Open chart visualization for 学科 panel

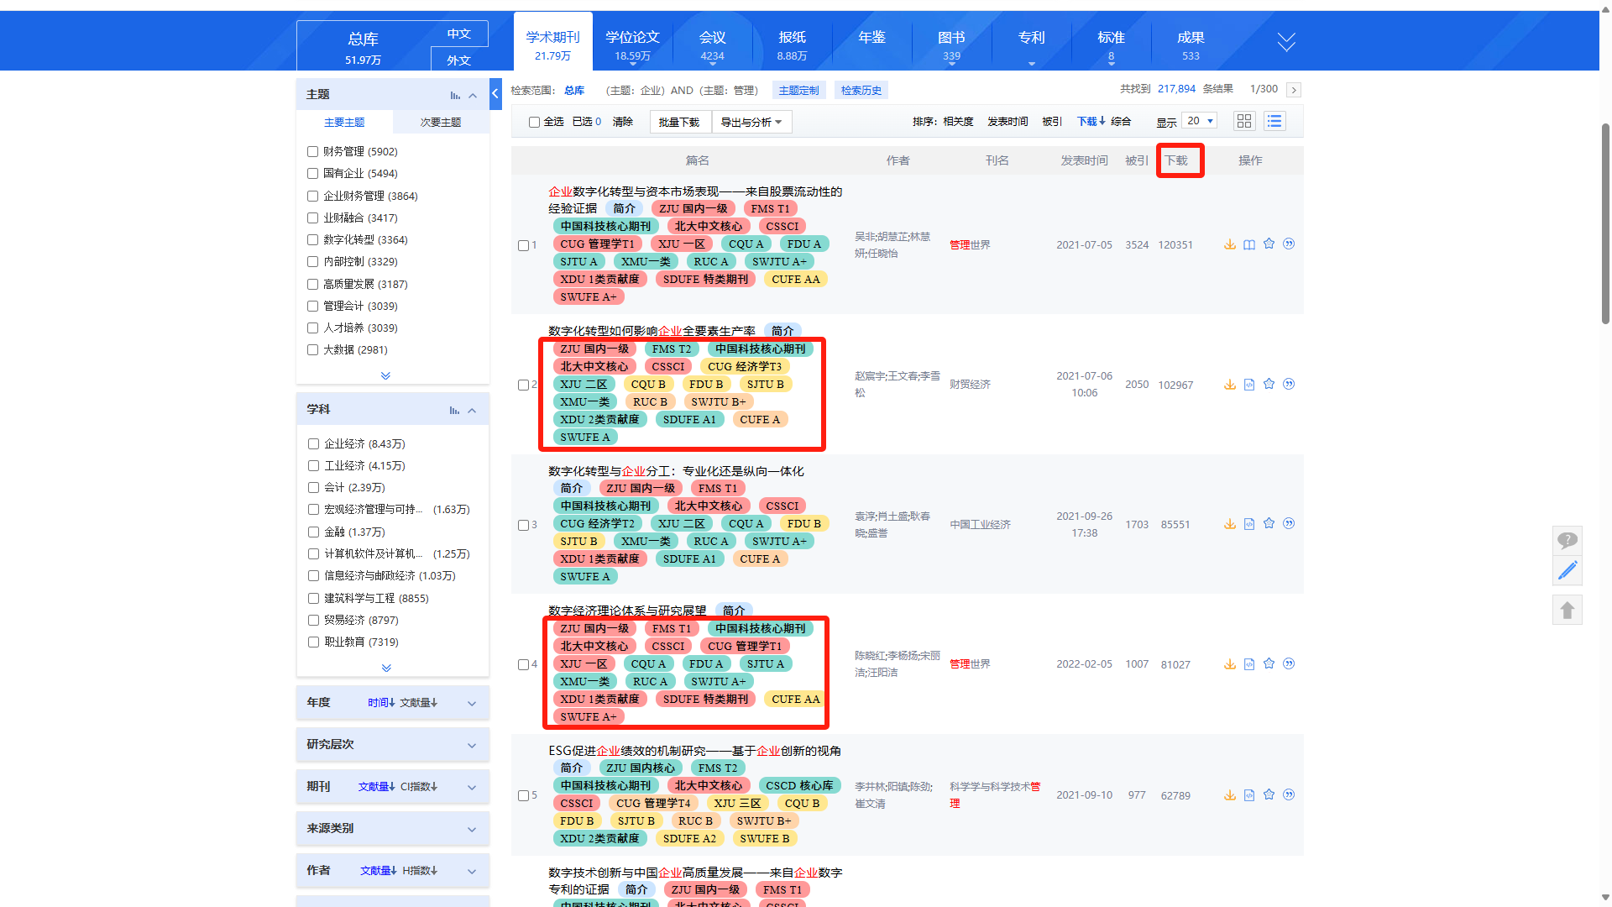point(454,411)
